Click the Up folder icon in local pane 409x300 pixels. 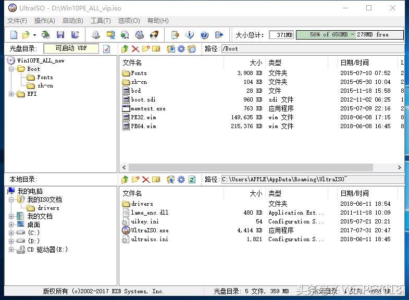(x=125, y=179)
